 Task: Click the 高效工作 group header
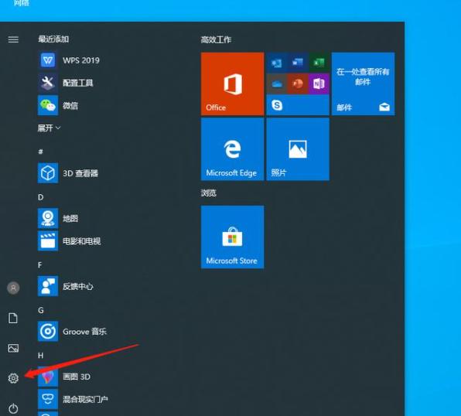tap(216, 39)
